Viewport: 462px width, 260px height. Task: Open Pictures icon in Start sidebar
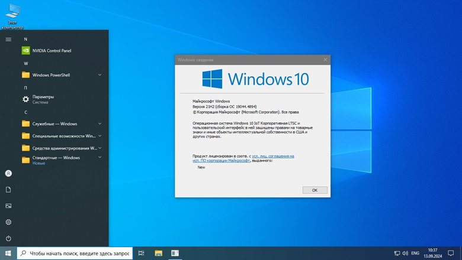click(x=8, y=206)
